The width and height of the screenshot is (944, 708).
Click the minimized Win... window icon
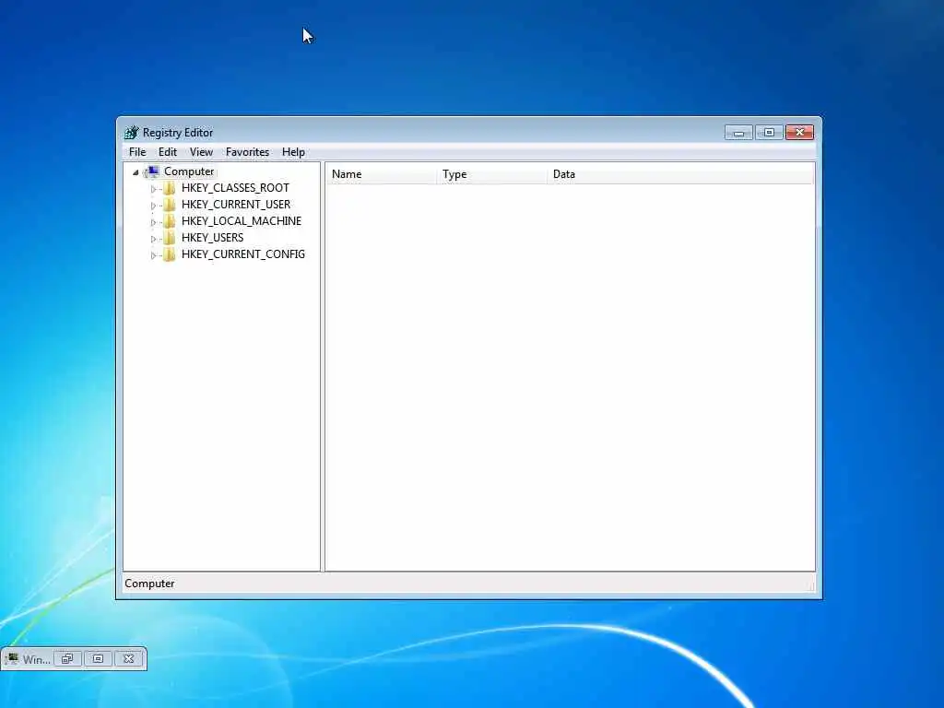[x=12, y=659]
